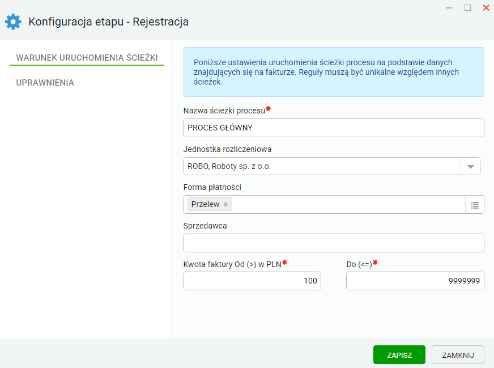Expand the Jednostka rozliczeniowa dropdown arrow
The width and height of the screenshot is (494, 368).
click(x=470, y=167)
